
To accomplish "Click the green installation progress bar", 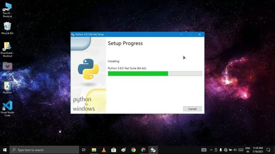I will click(155, 74).
